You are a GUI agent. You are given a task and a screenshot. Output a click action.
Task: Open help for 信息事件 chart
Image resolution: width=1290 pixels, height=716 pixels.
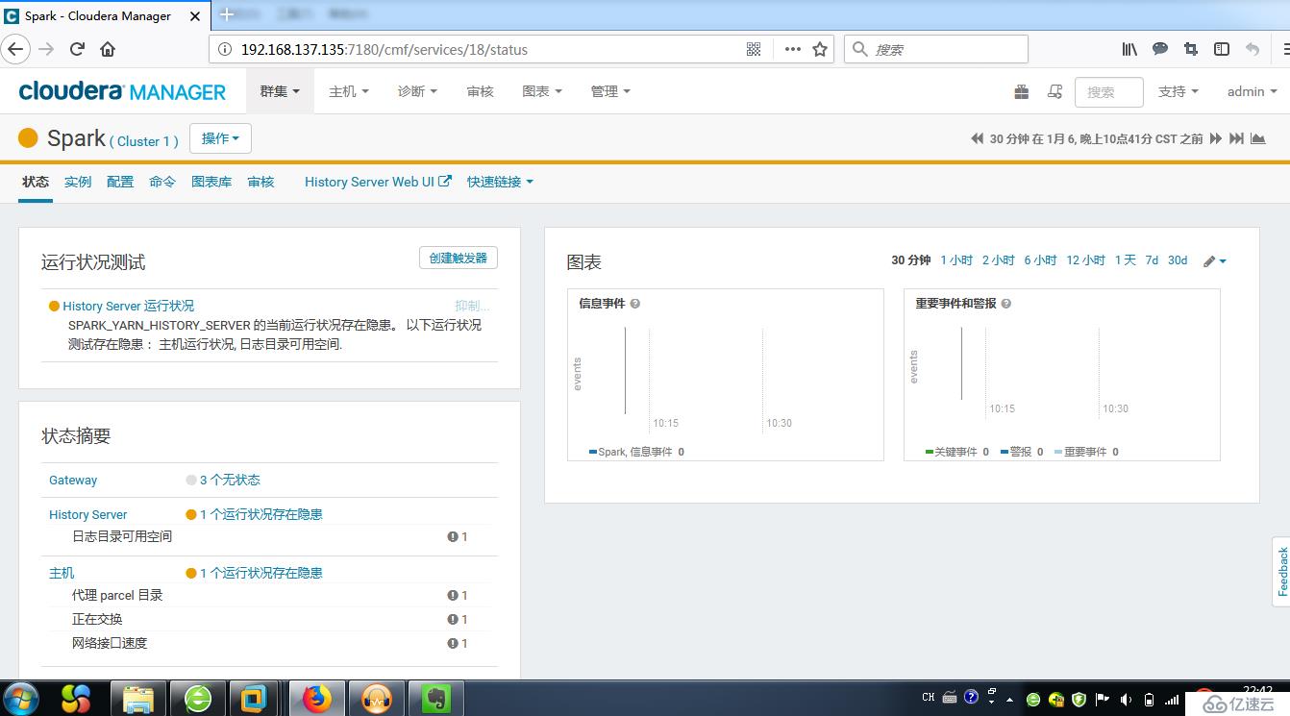tap(635, 304)
